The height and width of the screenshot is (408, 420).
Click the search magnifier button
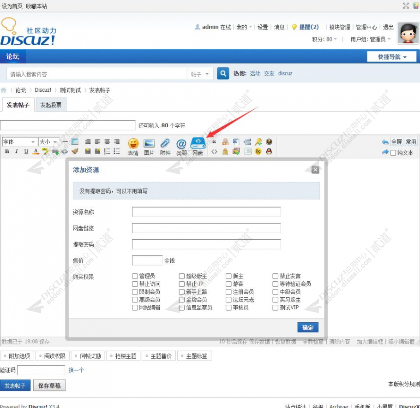click(x=223, y=73)
